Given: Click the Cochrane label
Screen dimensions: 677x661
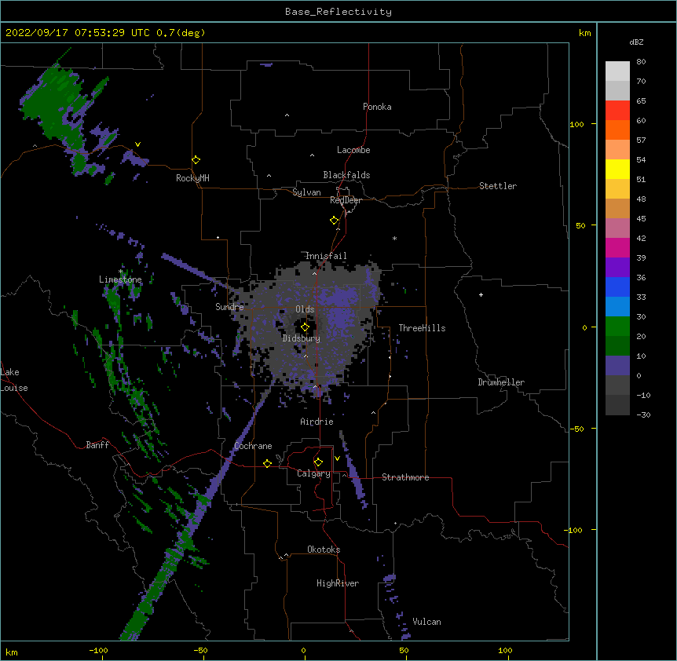Looking at the screenshot, I should click(253, 446).
